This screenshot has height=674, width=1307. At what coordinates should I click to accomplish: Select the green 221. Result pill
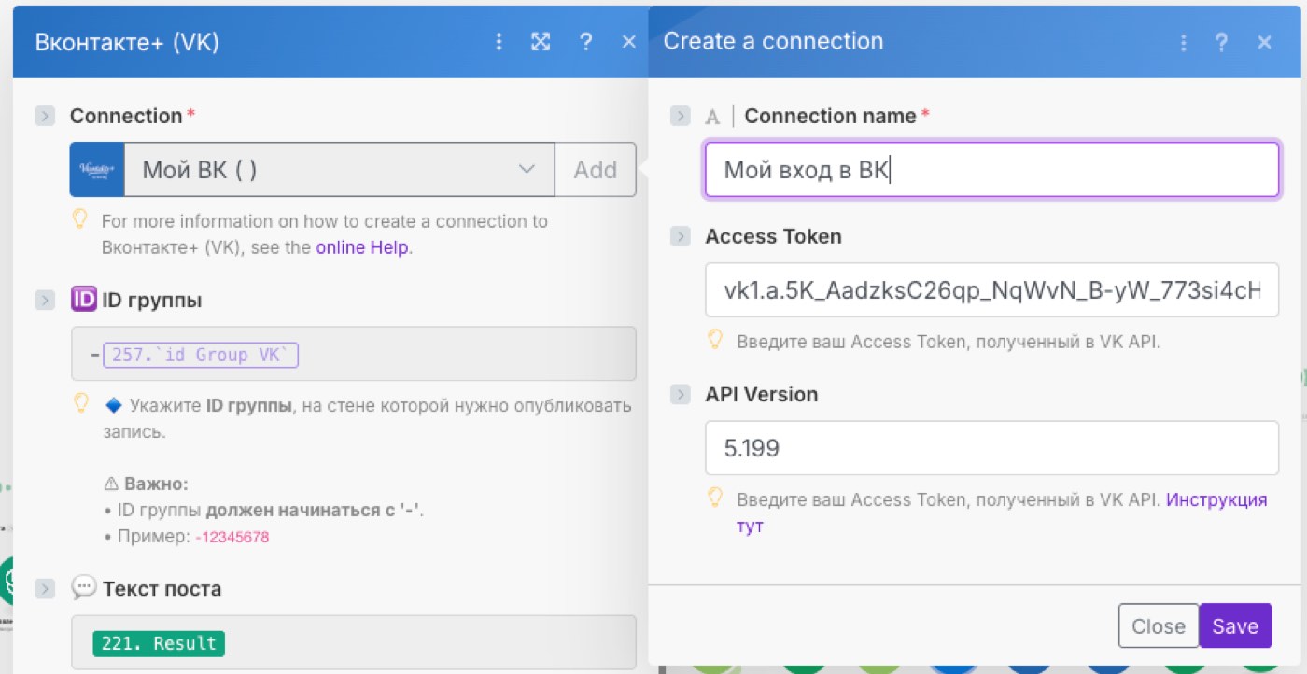[x=159, y=643]
